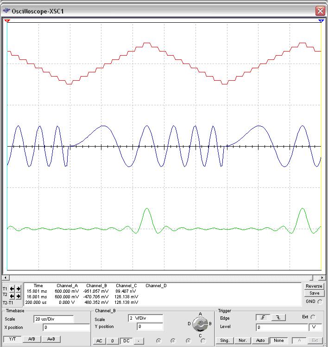Click the Channel_B Scale V/Div field
328x347 pixels.
145,319
